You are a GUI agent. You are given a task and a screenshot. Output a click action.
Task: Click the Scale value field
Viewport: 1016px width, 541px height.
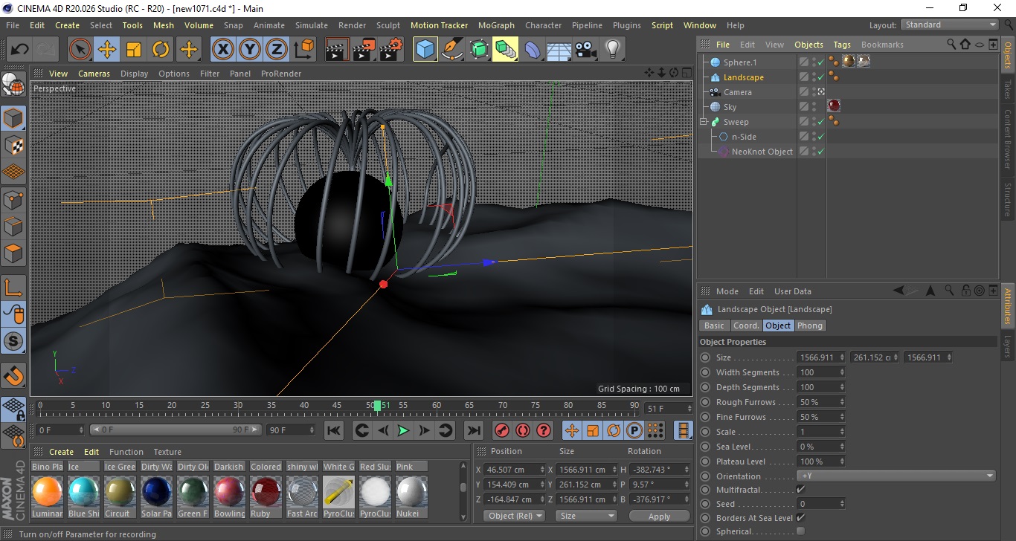[x=817, y=432]
